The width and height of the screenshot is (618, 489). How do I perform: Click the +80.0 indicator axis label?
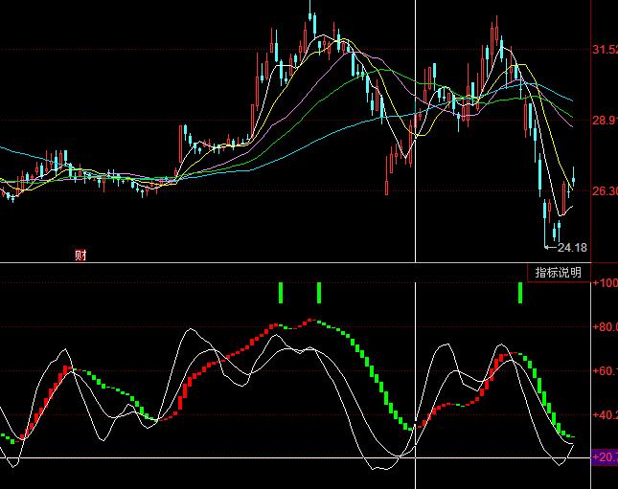(x=605, y=327)
